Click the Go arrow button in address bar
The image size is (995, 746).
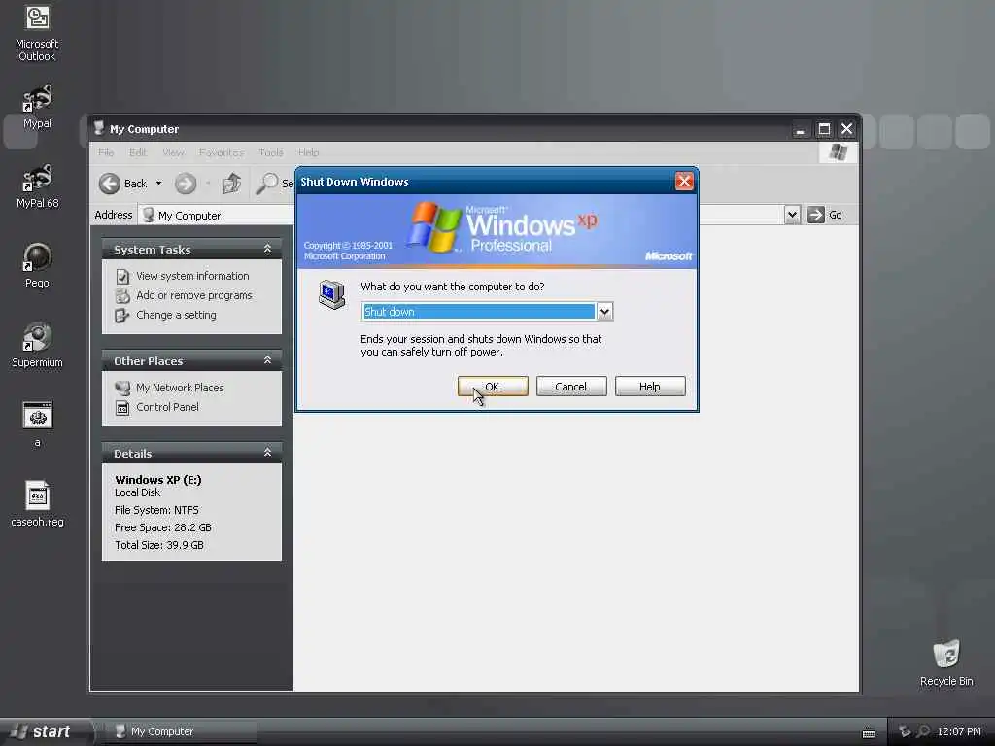tap(815, 215)
